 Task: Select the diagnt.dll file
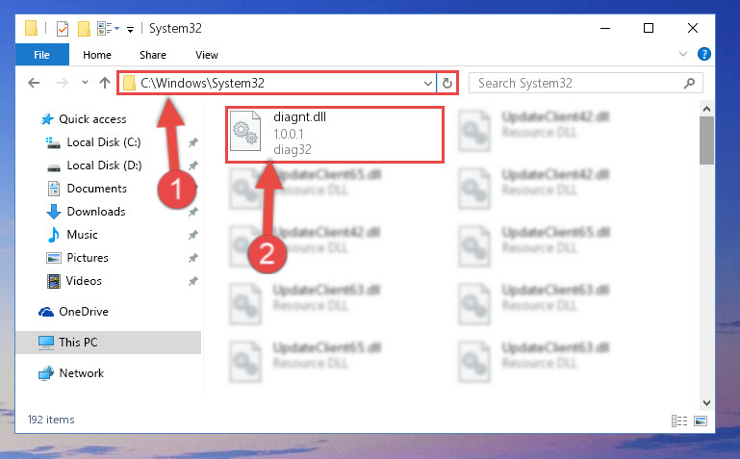click(335, 135)
